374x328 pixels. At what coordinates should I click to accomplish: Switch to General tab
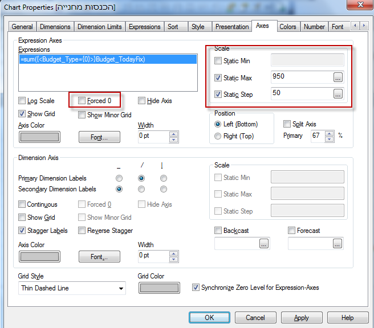coord(22,27)
